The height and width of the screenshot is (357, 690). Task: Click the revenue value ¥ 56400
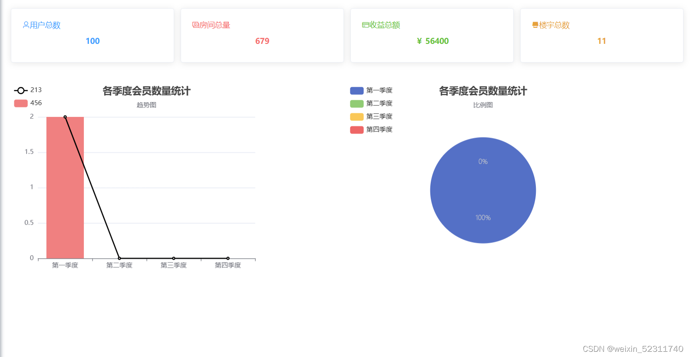(432, 41)
